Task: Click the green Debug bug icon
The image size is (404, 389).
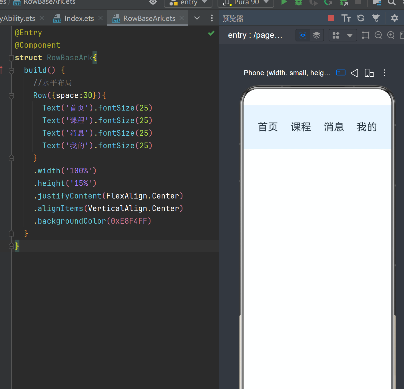Action: 299,2
